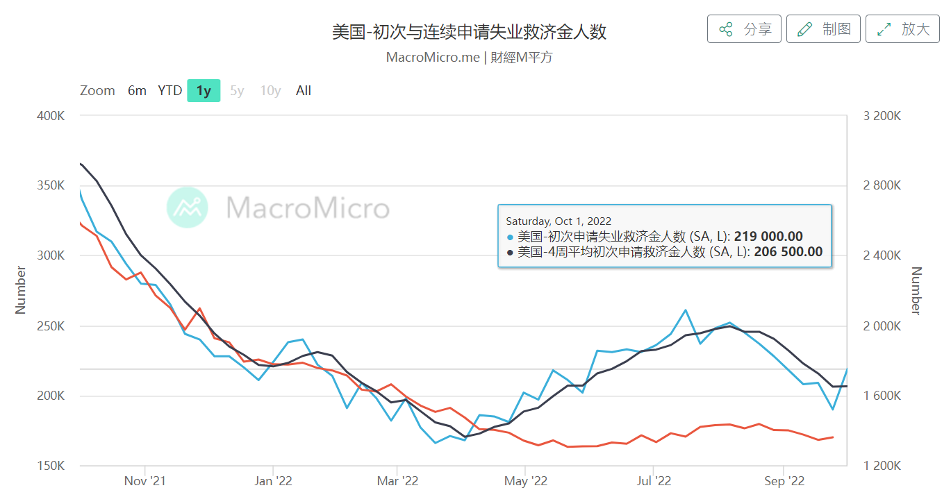This screenshot has width=951, height=497.
Task: Click the 制图 charting button
Action: click(x=823, y=28)
